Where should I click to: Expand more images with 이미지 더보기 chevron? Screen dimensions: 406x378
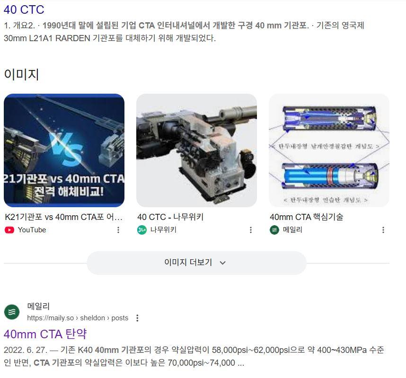[223, 263]
